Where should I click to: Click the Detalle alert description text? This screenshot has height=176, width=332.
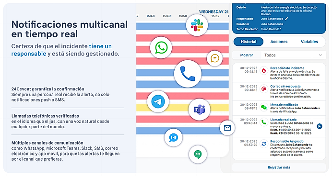pyautogui.click(x=289, y=11)
